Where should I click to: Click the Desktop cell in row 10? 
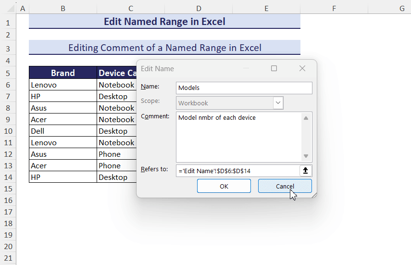coord(117,131)
